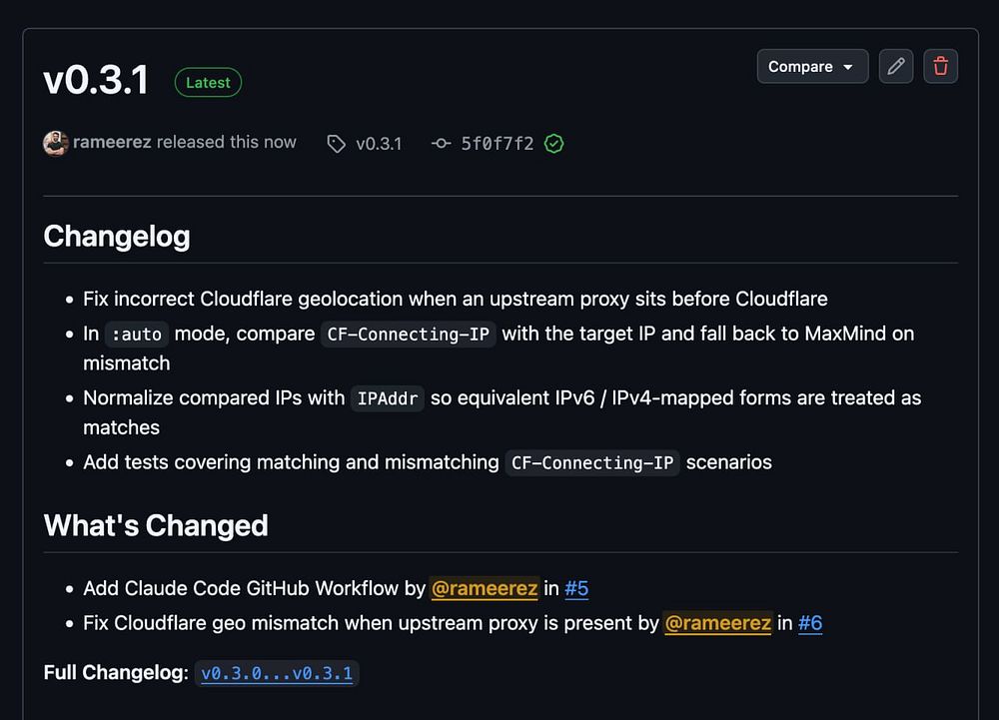Click the Changelog section heading
The image size is (999, 720).
point(117,237)
